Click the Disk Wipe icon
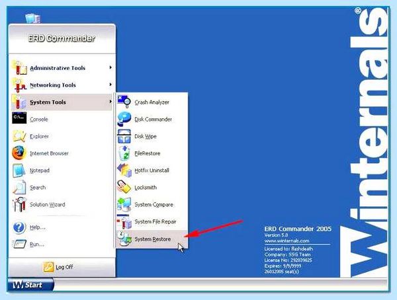Viewport: 397px width, 300px height. point(124,136)
